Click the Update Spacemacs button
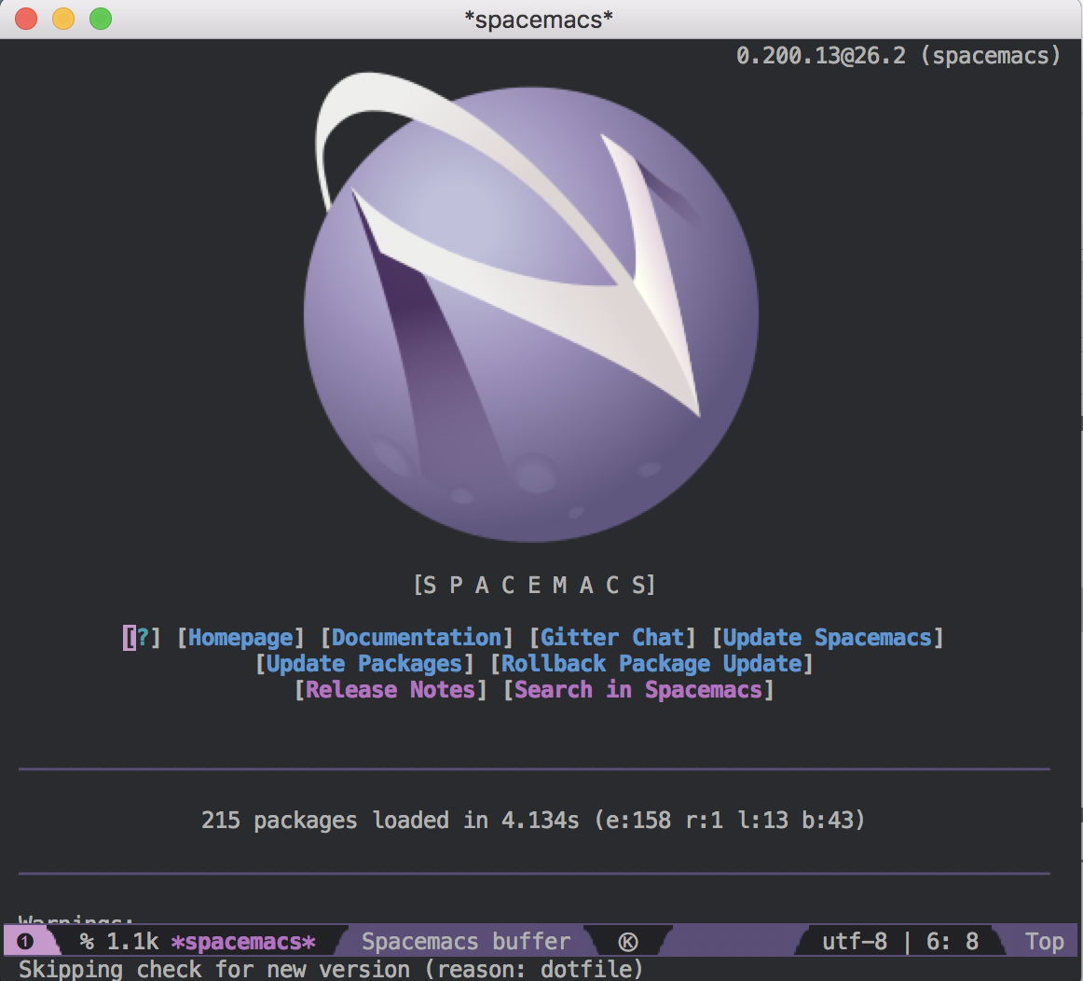Viewport: 1083px width, 981px height. click(x=828, y=637)
